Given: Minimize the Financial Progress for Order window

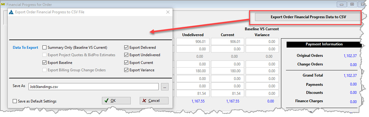Looking at the screenshot, I should [x=341, y=4].
